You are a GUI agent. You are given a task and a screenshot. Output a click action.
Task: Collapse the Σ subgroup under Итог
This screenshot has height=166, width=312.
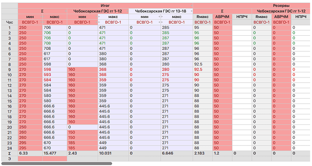point(66,11)
